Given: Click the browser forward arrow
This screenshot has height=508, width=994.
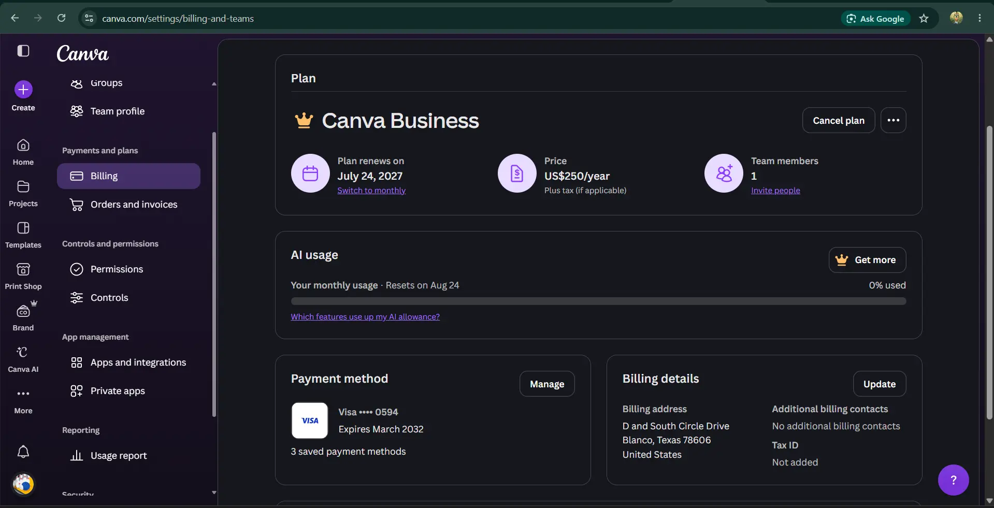Looking at the screenshot, I should pos(38,18).
